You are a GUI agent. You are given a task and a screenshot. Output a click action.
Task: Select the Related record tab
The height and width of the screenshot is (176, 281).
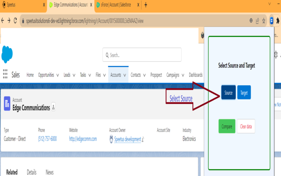tap(12, 172)
